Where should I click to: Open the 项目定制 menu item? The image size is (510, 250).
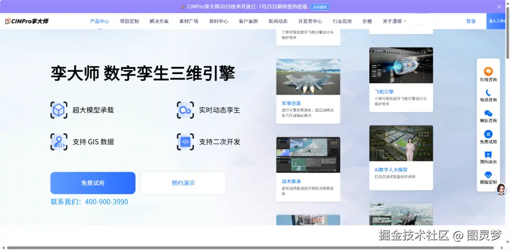point(129,21)
